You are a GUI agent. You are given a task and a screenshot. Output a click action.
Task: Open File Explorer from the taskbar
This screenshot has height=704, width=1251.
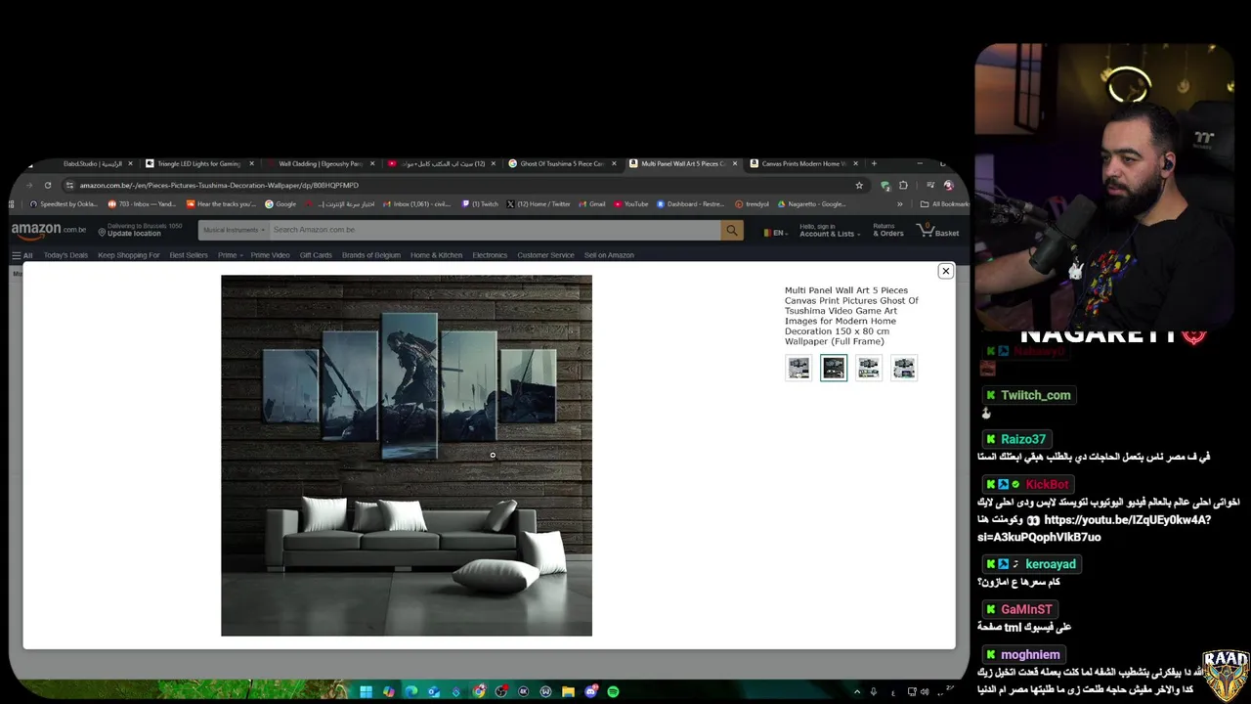(568, 691)
